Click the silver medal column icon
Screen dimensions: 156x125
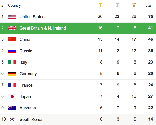click(117, 5)
